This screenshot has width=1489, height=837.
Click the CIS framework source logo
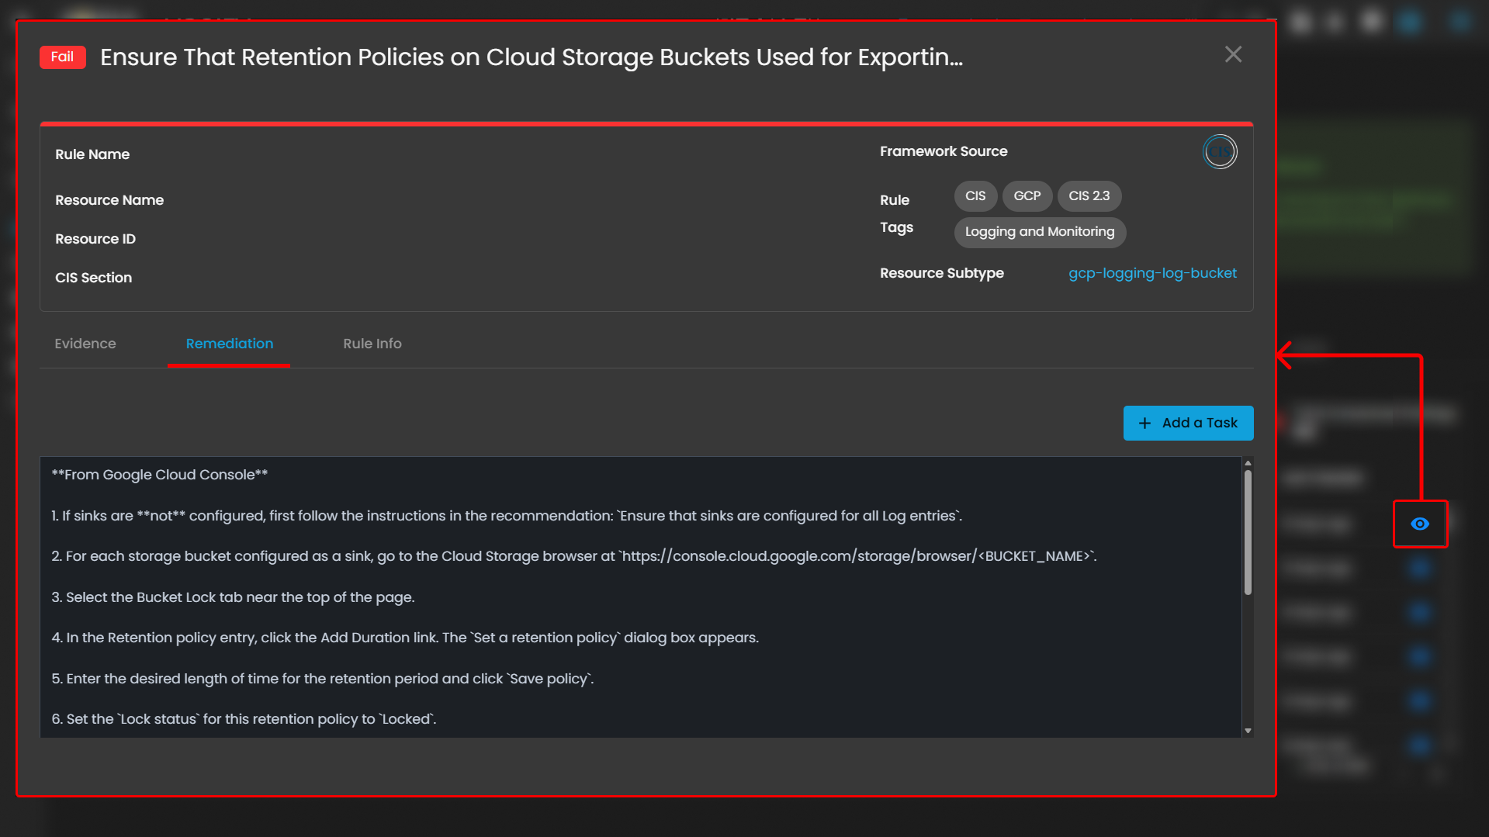[x=1219, y=152]
